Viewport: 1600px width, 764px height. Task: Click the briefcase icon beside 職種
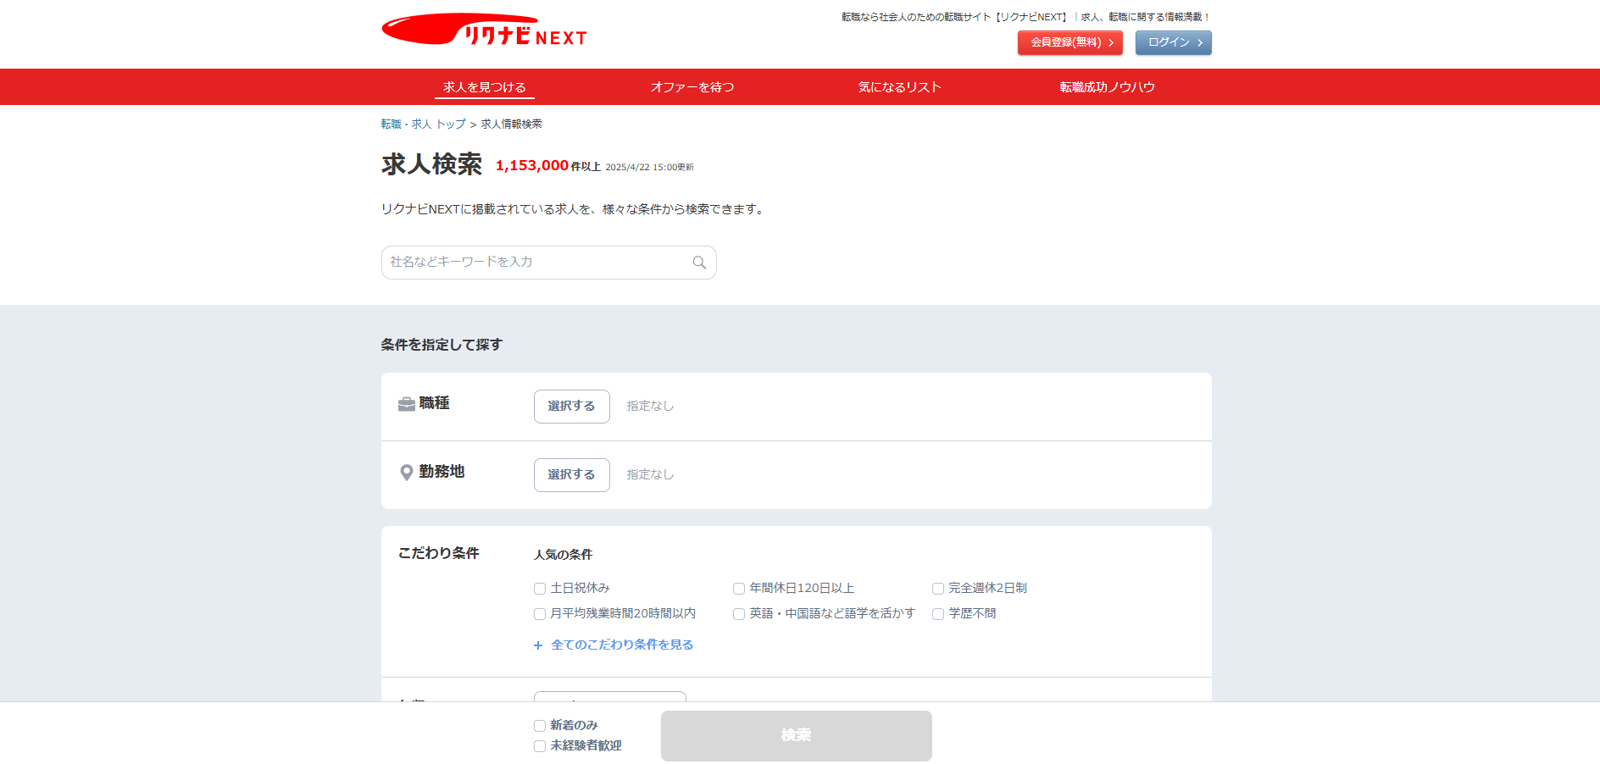[407, 404]
